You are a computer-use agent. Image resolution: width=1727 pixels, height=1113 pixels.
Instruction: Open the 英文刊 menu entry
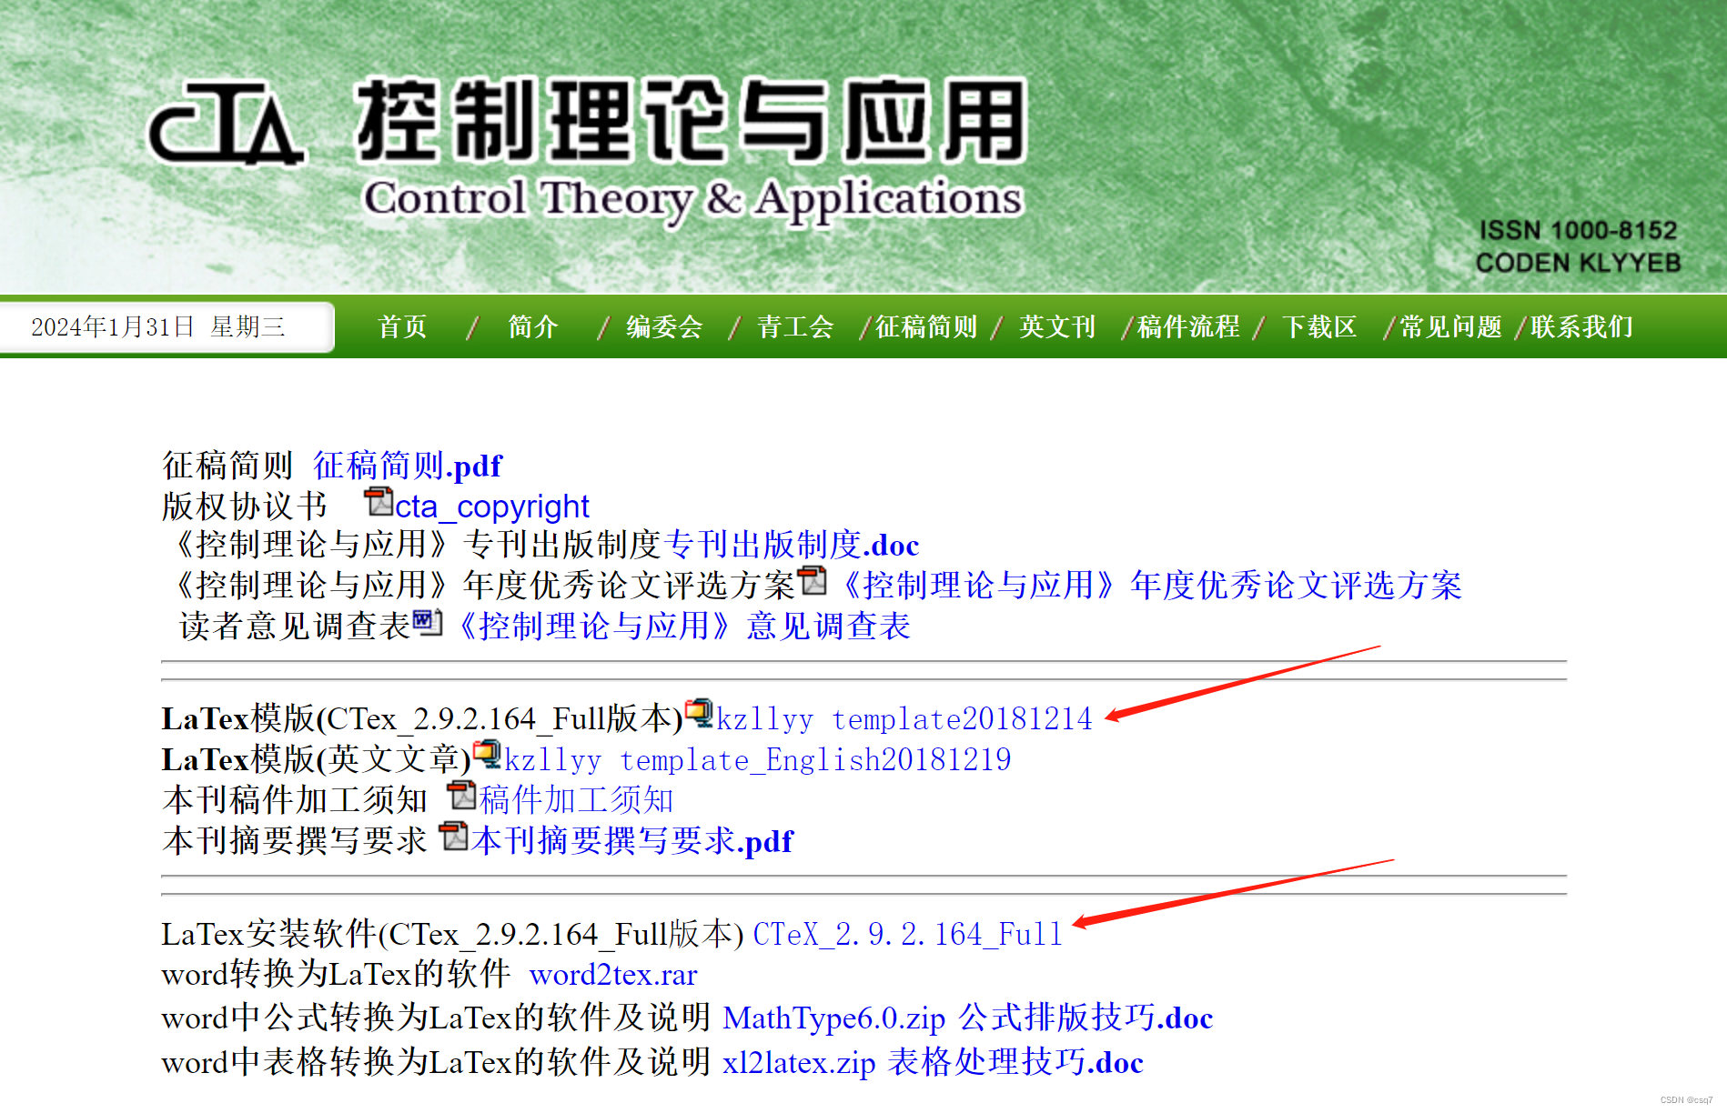click(1057, 327)
